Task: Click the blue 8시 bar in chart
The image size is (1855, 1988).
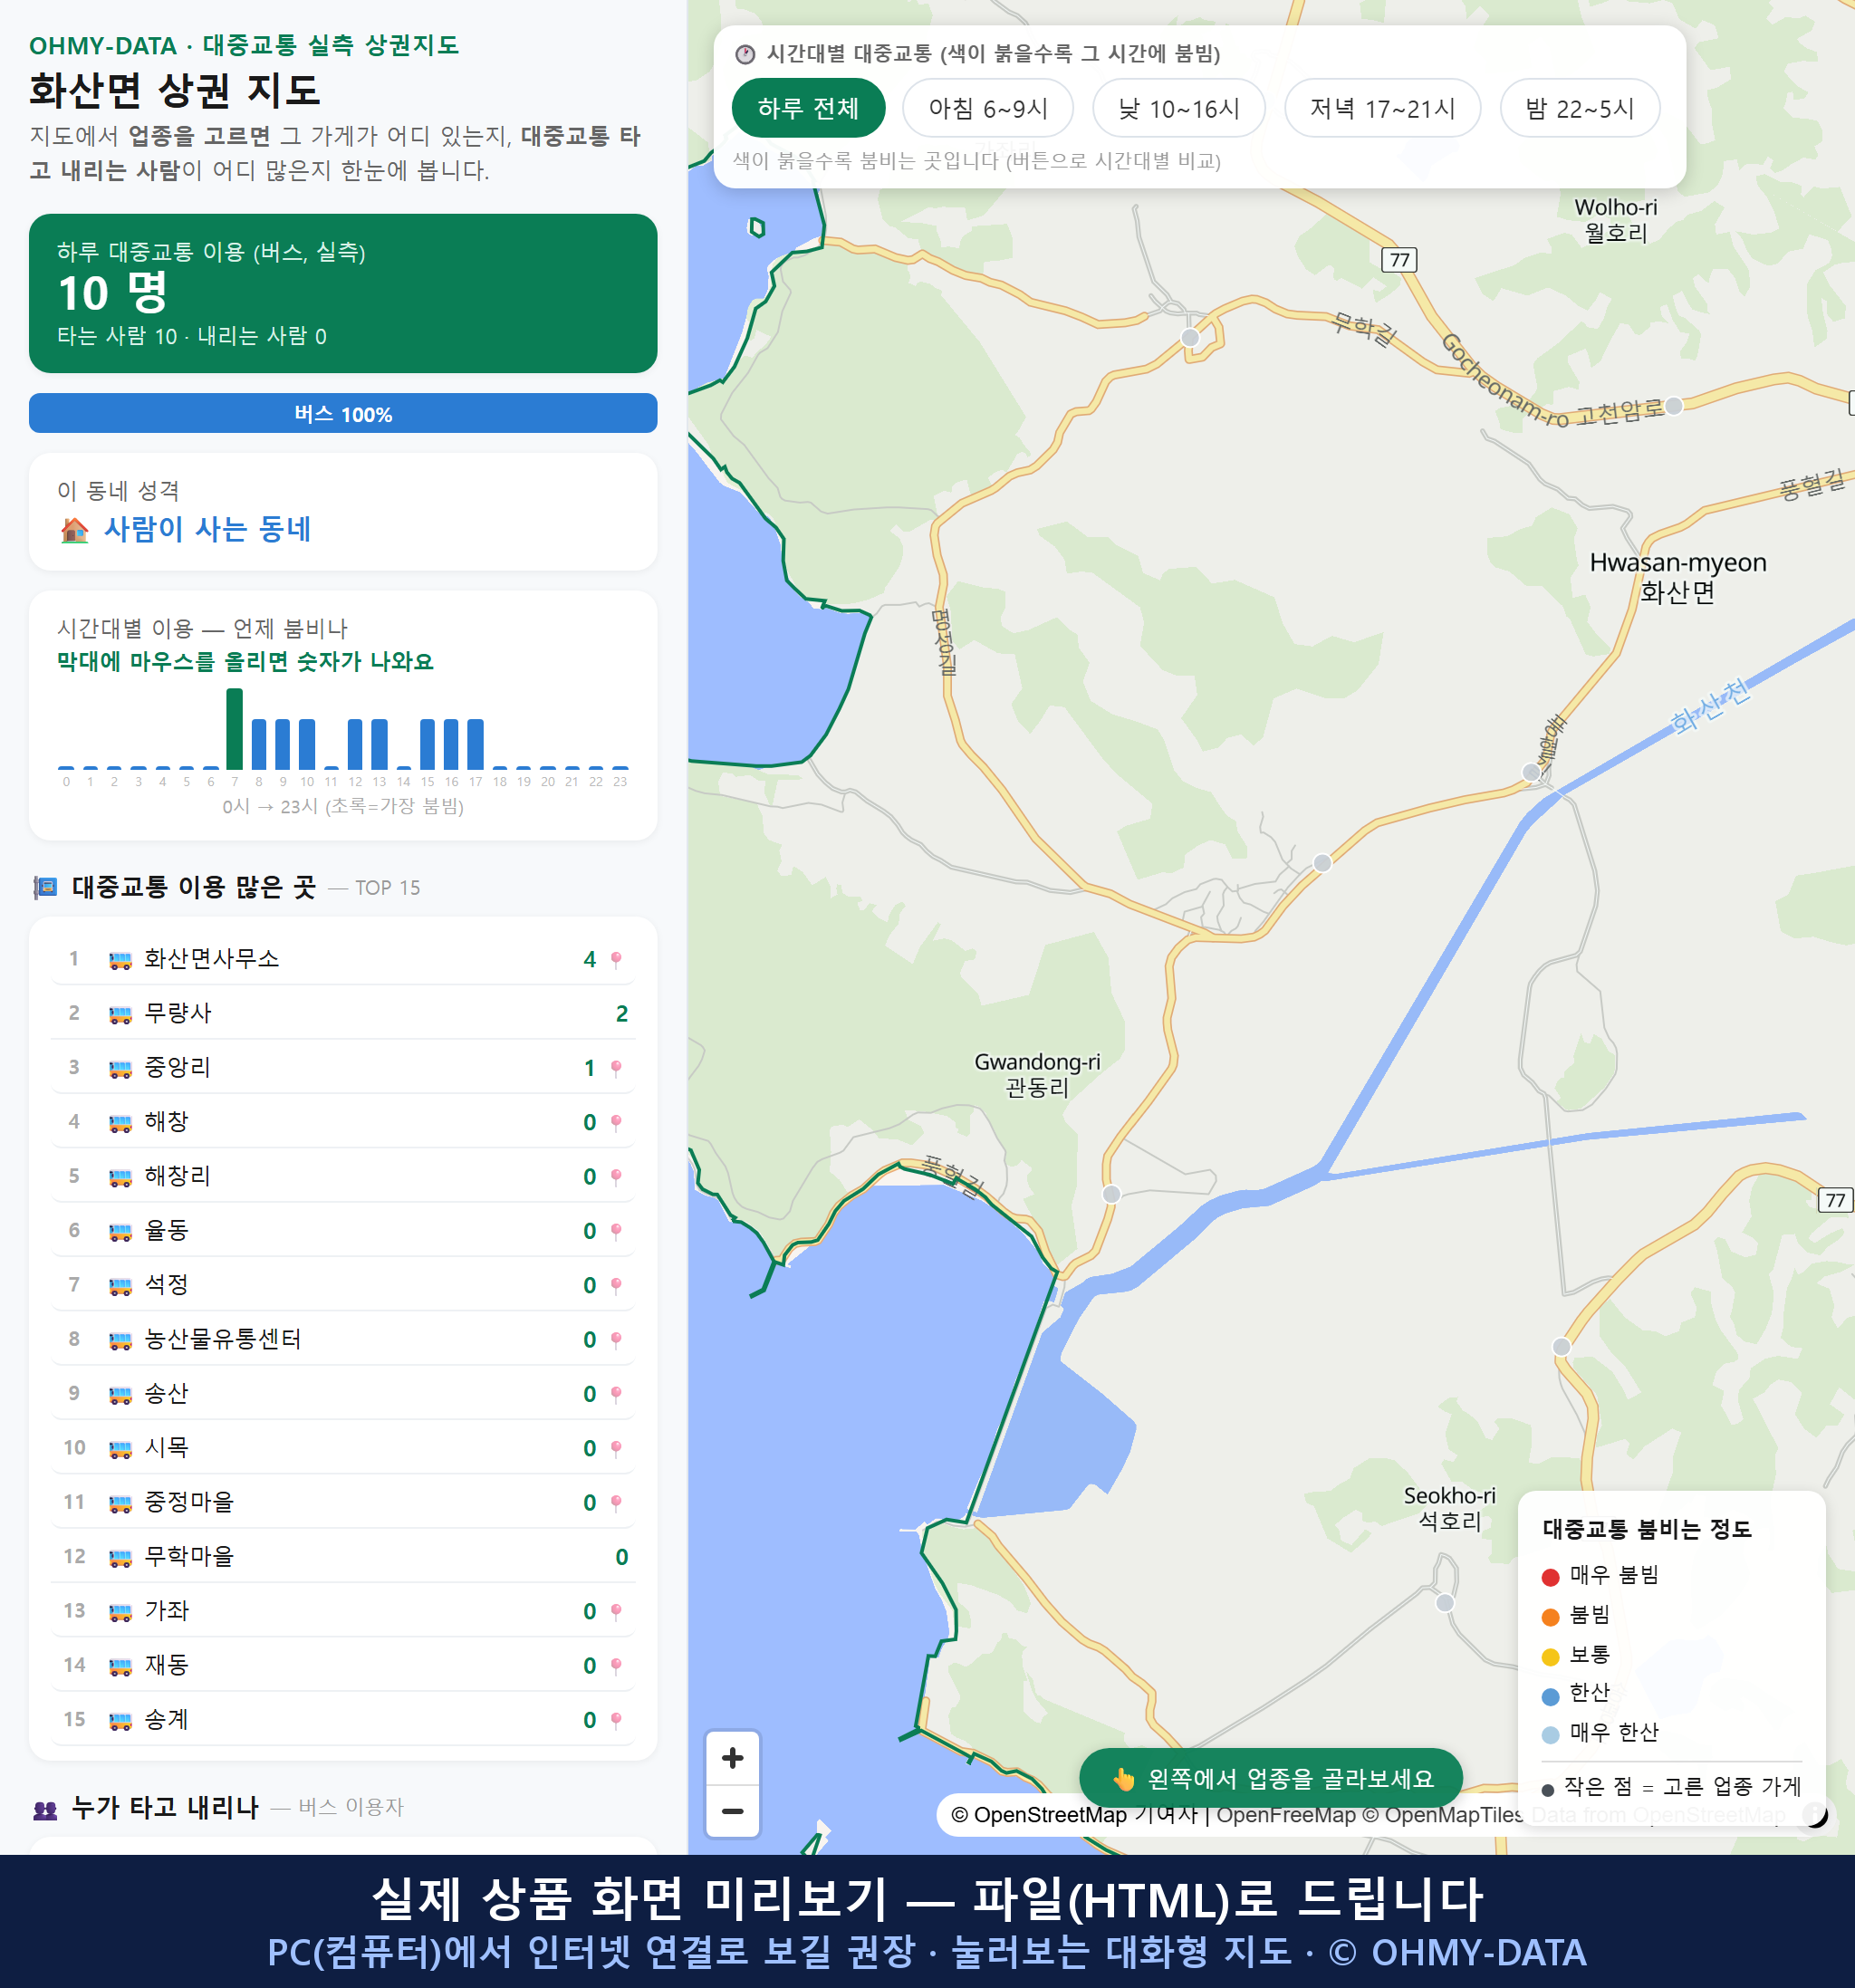Action: pyautogui.click(x=259, y=744)
